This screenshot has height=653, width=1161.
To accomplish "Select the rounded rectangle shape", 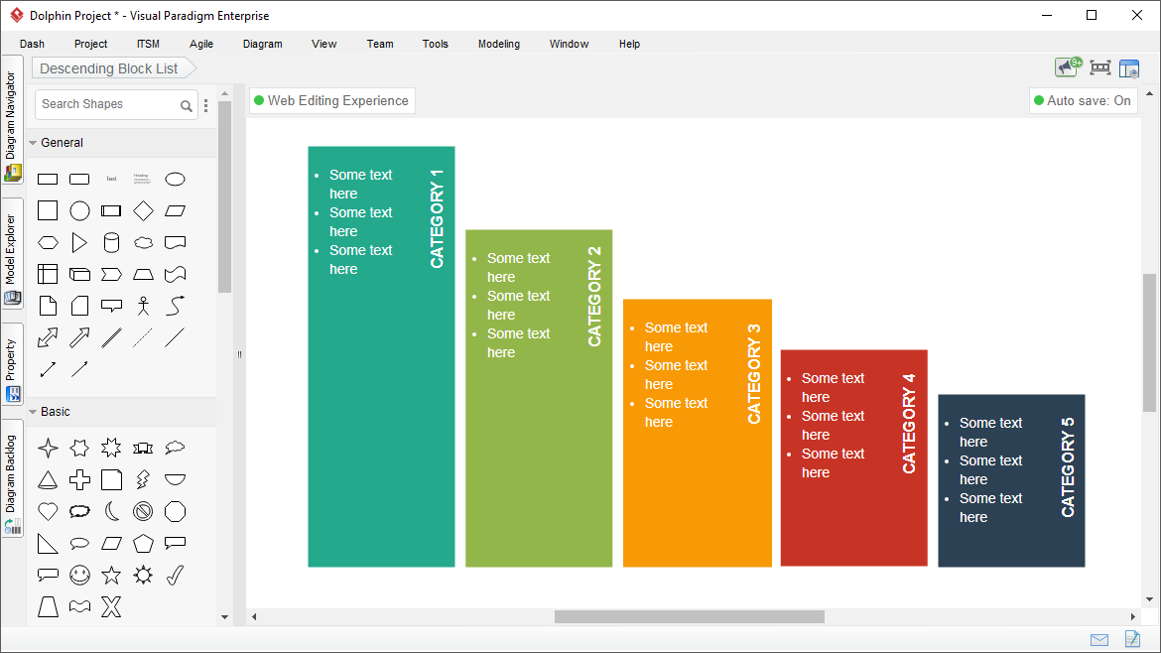I will [x=79, y=180].
